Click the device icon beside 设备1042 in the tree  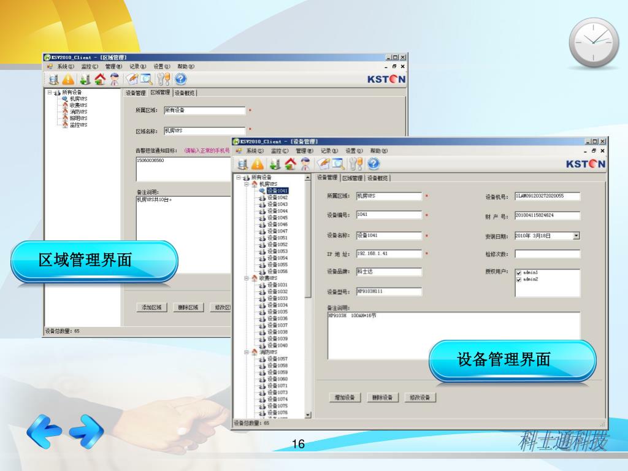pos(262,197)
